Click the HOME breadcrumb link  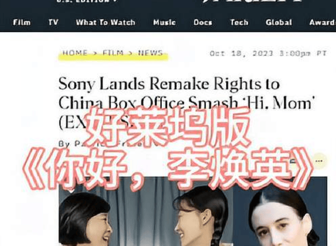click(75, 53)
